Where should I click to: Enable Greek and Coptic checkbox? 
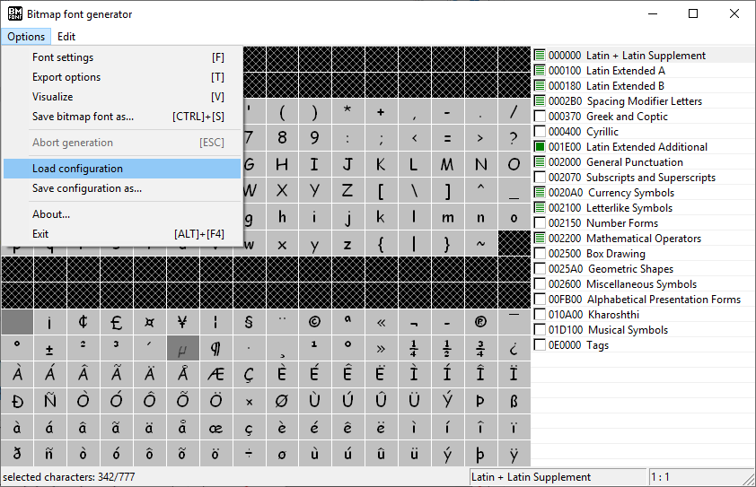(x=540, y=117)
